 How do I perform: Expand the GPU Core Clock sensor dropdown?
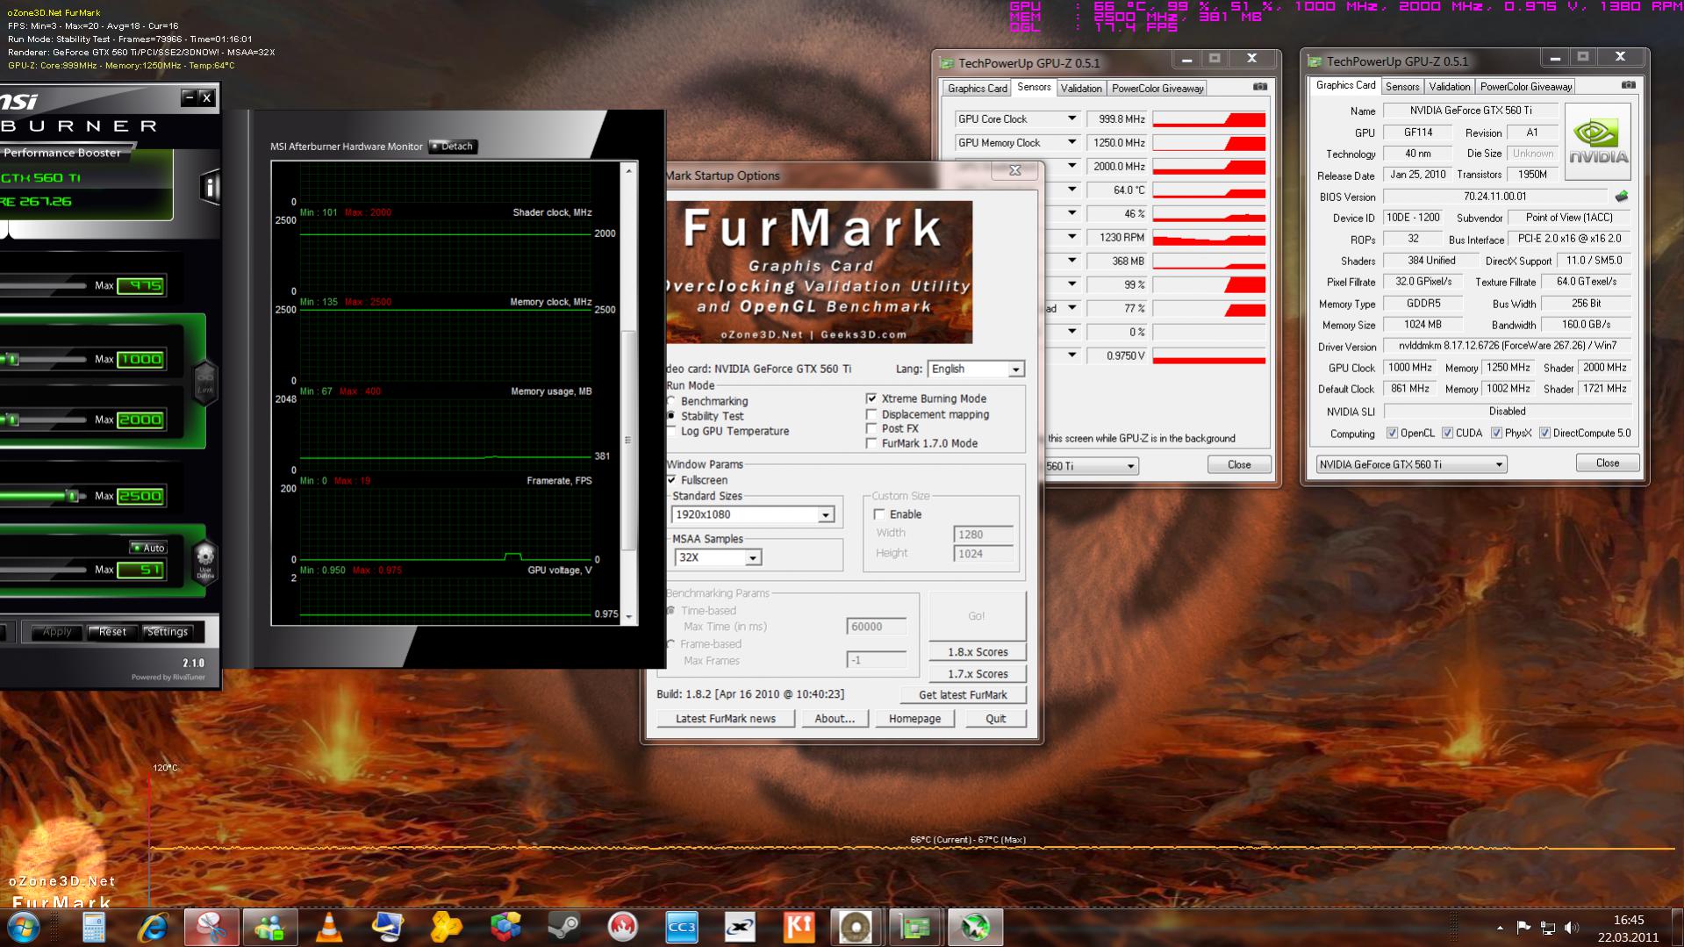(1071, 118)
